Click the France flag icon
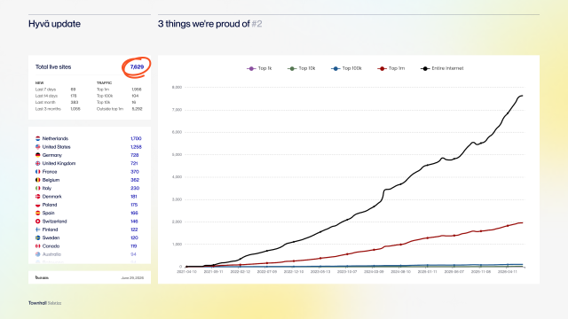Viewport: 568px width, 319px height. coord(37,172)
